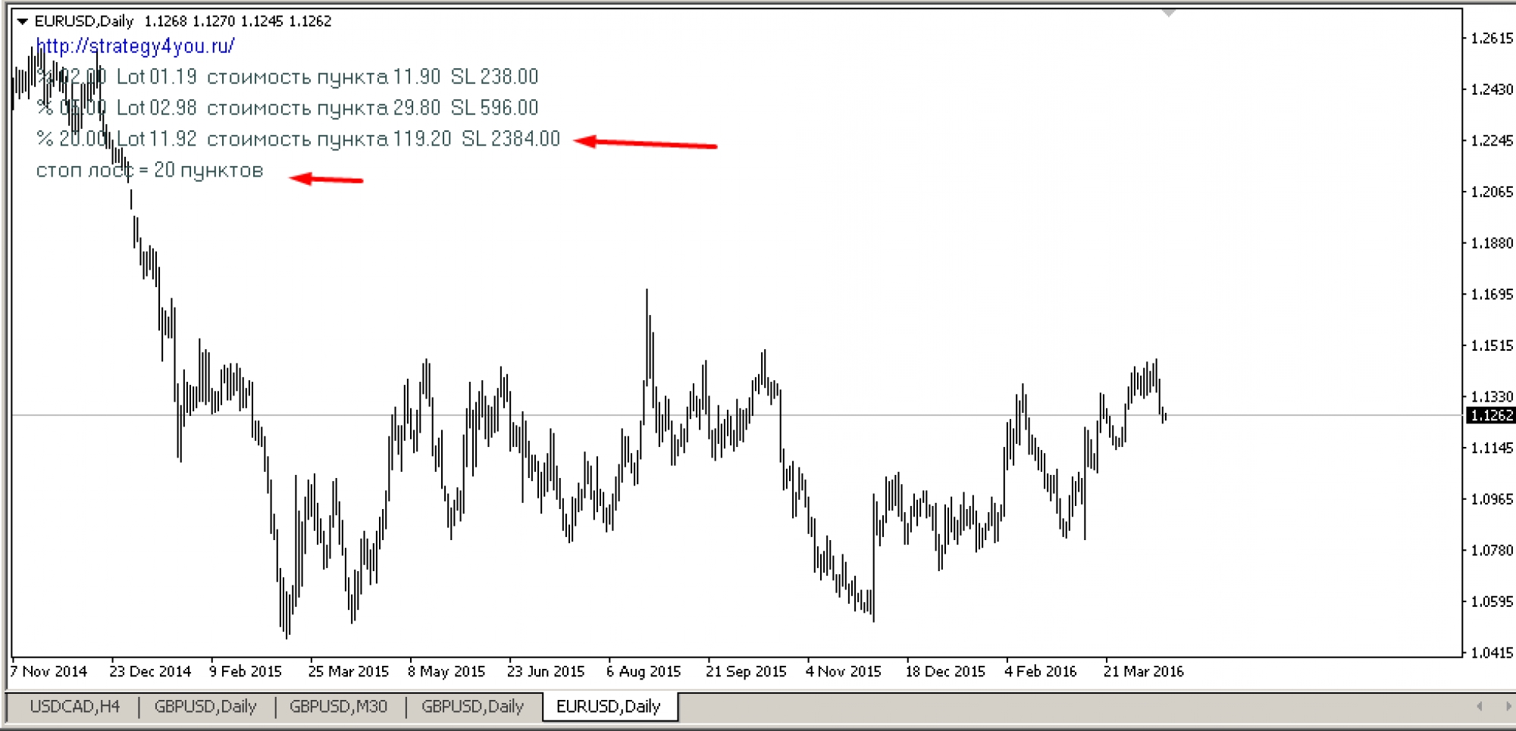Click the triangle icon beside the EURUSD,Daily title
This screenshot has width=1516, height=731.
coord(22,21)
